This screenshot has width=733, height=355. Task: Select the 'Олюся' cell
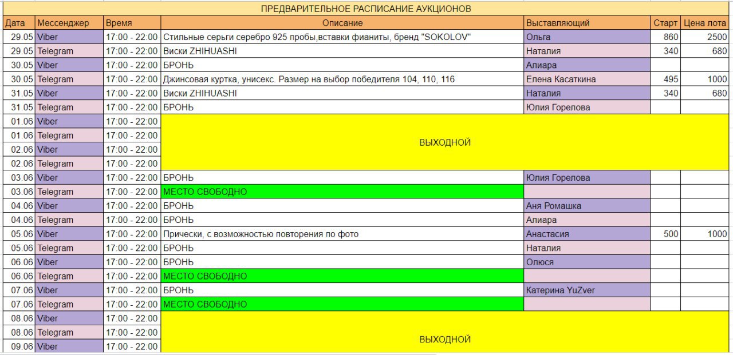pos(587,262)
